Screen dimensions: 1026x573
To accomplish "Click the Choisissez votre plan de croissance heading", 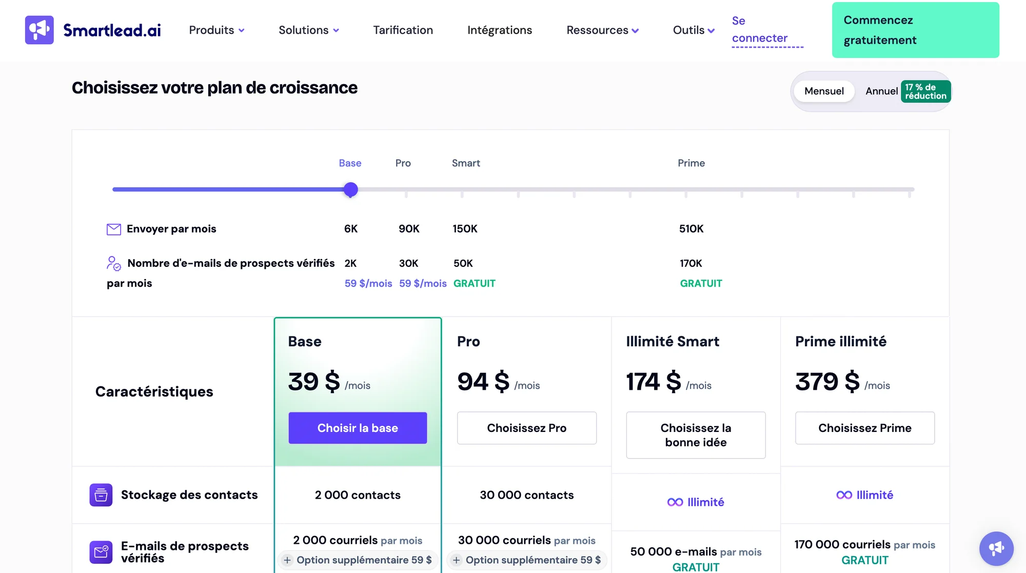I will (x=214, y=88).
